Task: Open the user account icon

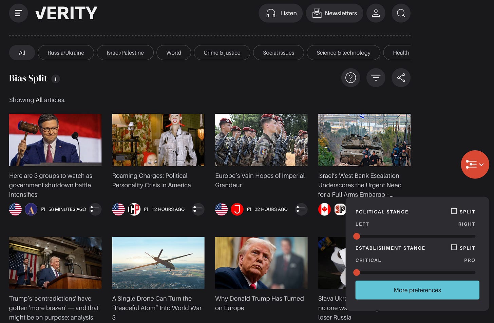Action: 376,13
